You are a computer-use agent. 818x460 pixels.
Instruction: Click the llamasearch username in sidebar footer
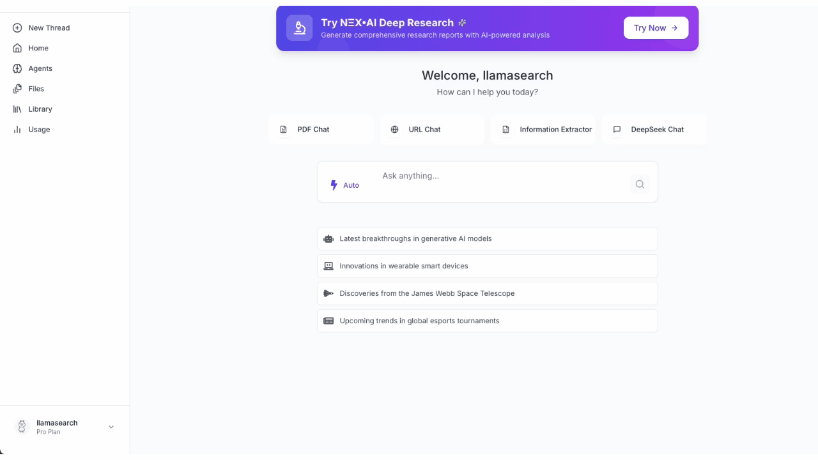click(57, 423)
